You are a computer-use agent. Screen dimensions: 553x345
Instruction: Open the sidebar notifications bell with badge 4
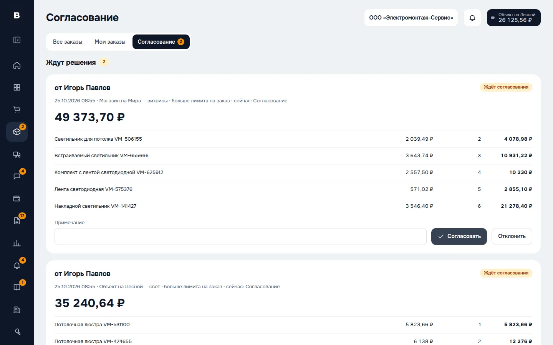click(17, 265)
